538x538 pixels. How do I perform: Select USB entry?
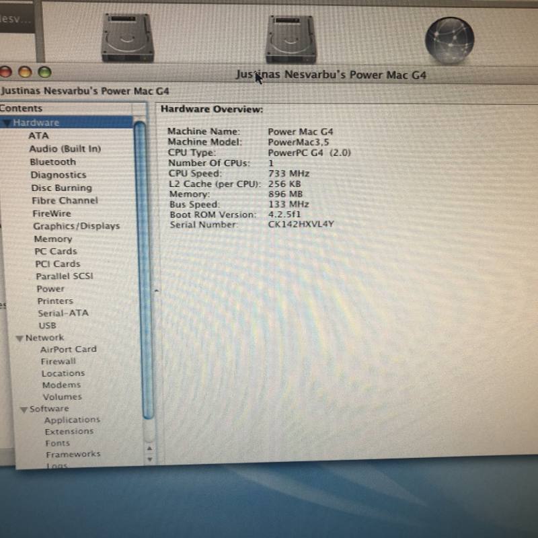click(47, 325)
